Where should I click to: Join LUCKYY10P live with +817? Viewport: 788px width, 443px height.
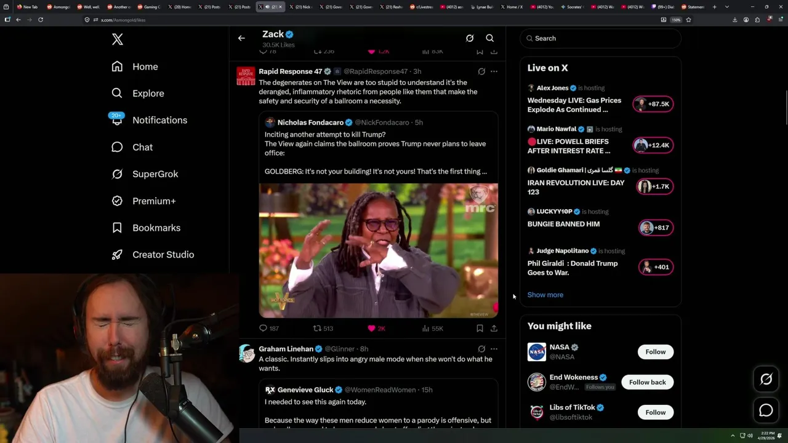pos(656,228)
